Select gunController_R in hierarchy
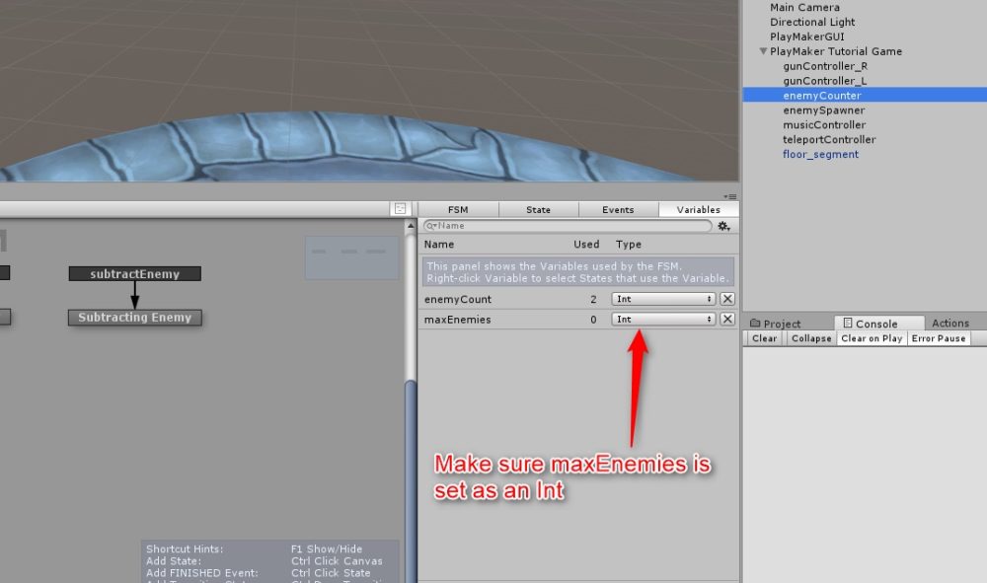This screenshot has height=583, width=987. point(825,66)
